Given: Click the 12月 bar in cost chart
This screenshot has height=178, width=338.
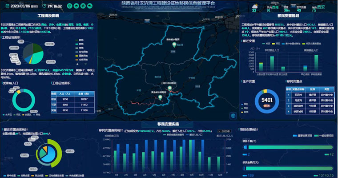Looking at the screenshot, I should 218,164.
